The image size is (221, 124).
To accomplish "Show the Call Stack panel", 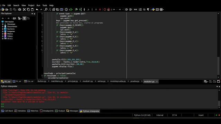I will click(x=7, y=111).
